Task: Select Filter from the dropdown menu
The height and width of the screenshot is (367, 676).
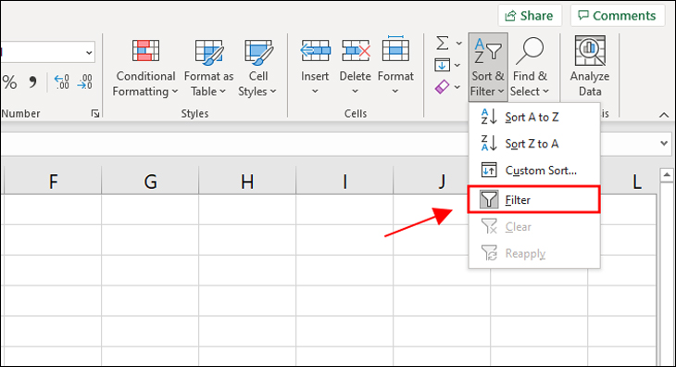Action: 533,199
